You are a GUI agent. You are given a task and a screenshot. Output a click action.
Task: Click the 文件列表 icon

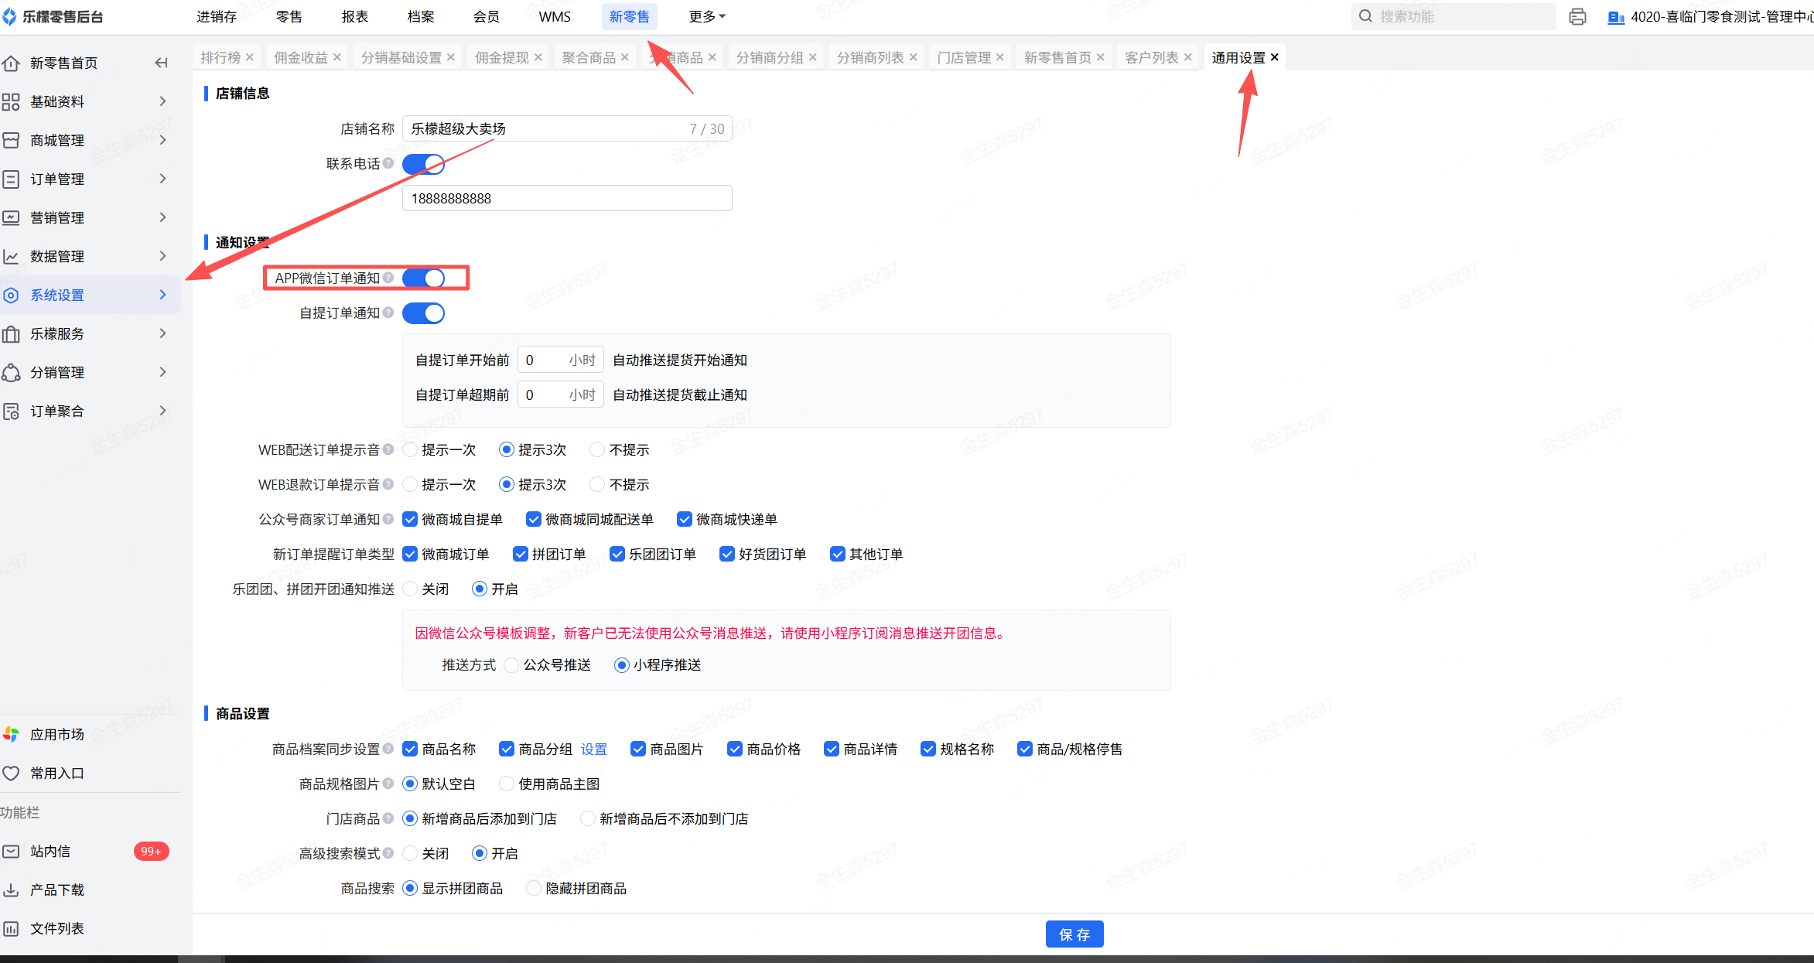[x=11, y=928]
